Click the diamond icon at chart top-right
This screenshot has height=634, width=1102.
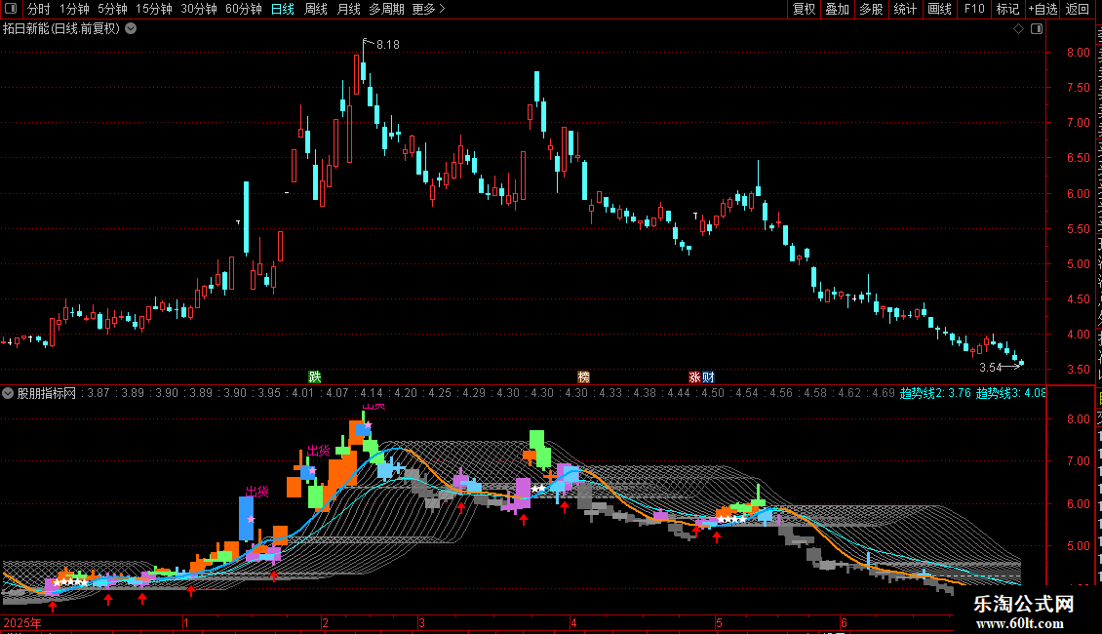pos(1018,29)
